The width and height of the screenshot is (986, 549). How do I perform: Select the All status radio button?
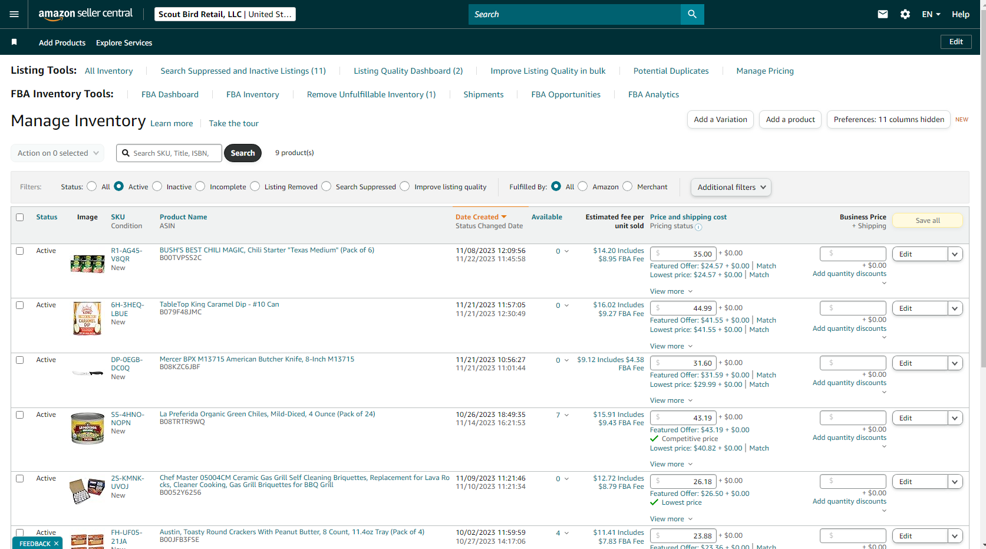91,186
